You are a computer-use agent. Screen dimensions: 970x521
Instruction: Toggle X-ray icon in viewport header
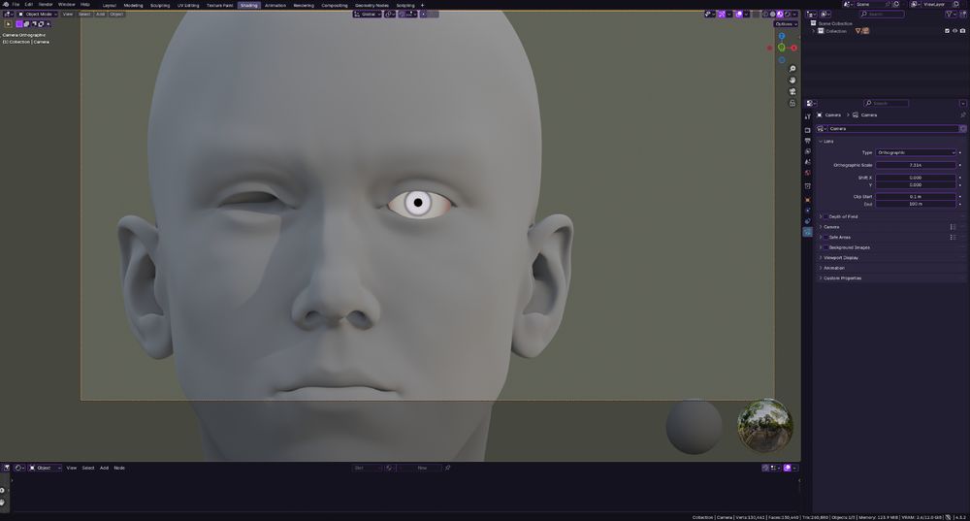pos(756,15)
